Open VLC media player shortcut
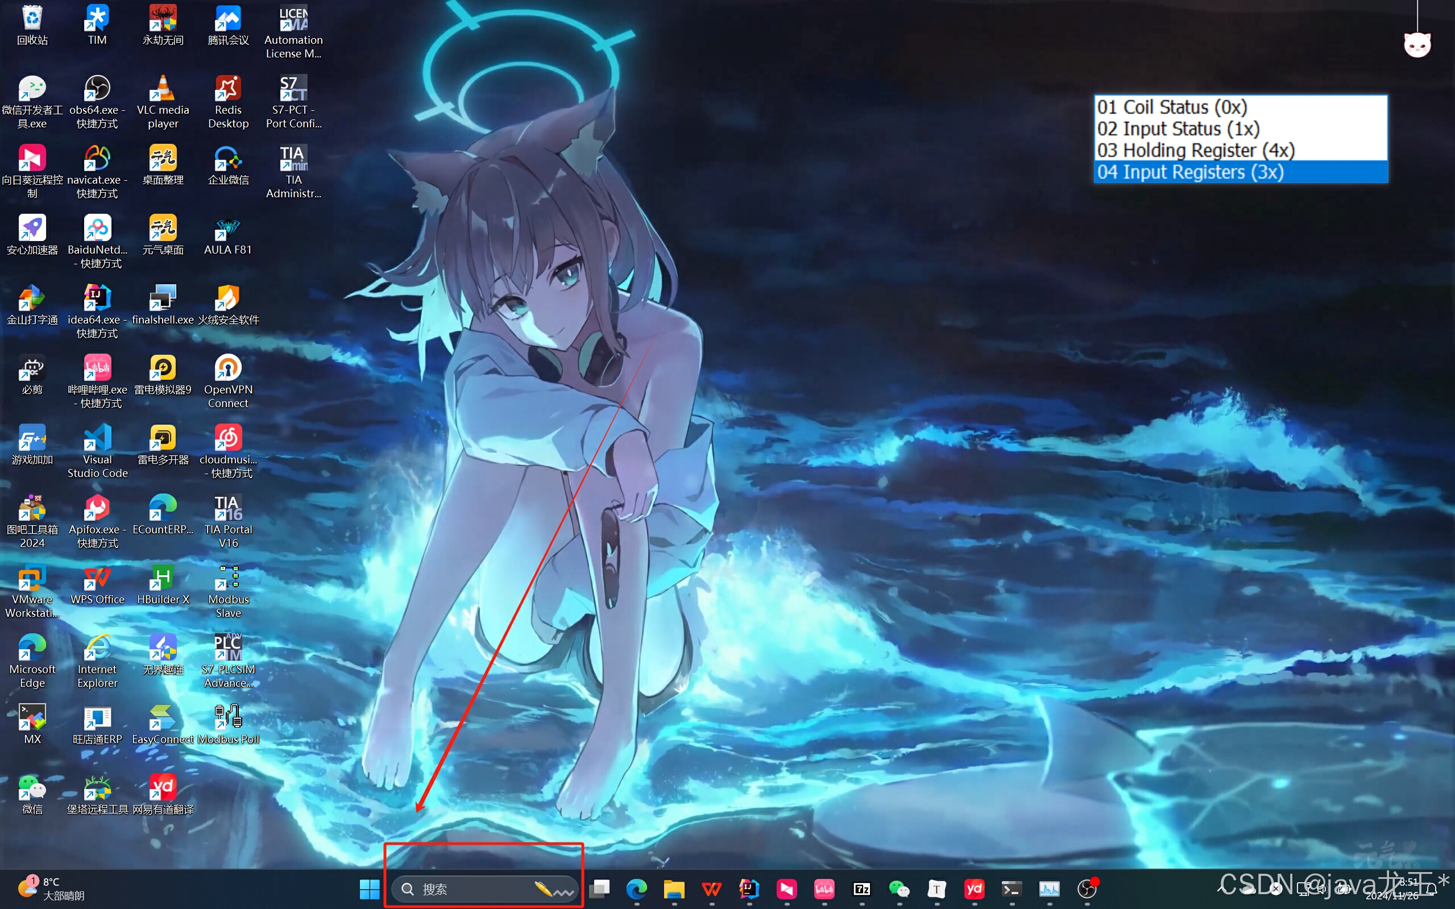 pos(163,89)
